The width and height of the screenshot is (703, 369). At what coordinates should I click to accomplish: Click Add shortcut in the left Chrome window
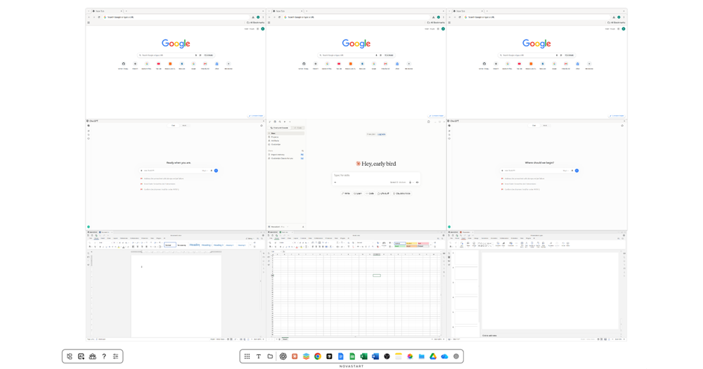pos(228,65)
